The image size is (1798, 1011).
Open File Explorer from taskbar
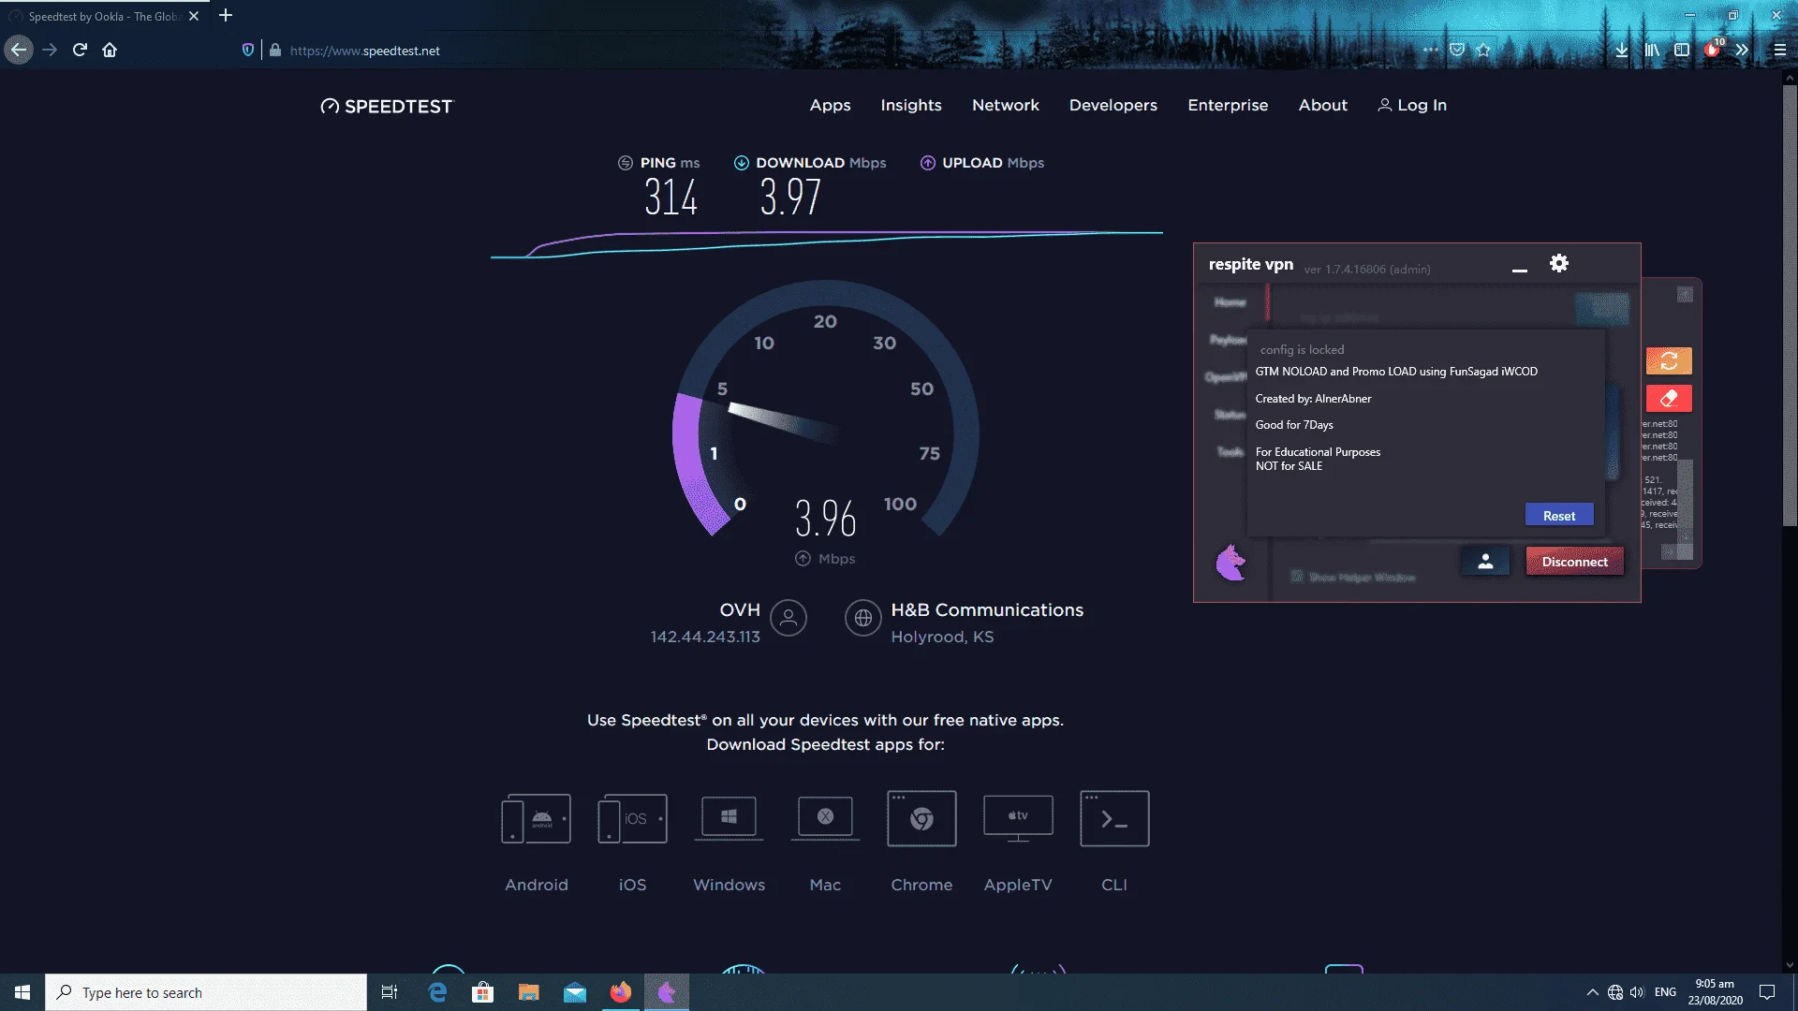(529, 992)
